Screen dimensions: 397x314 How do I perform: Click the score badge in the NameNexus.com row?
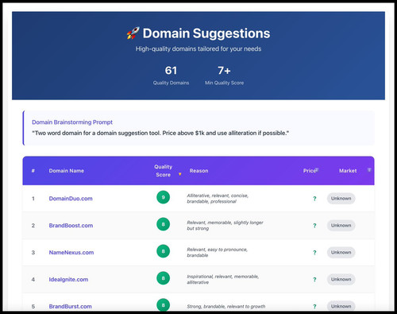tap(163, 251)
